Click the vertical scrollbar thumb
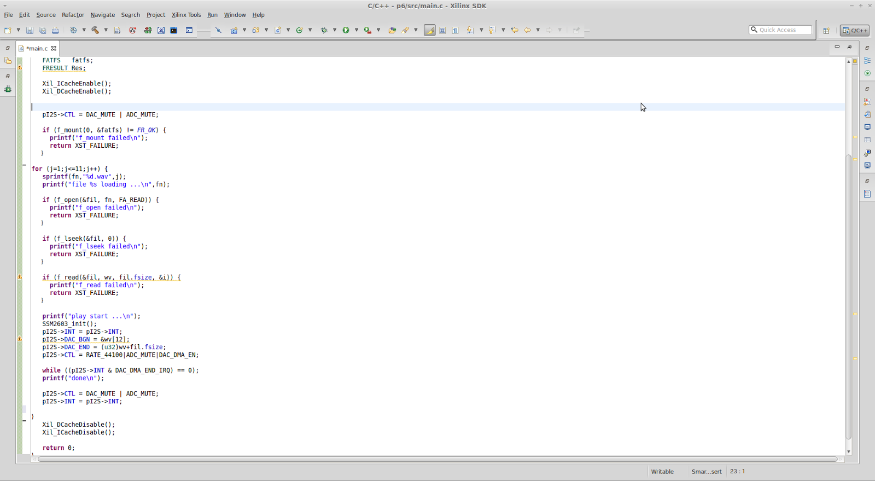Image resolution: width=875 pixels, height=481 pixels. [849, 297]
